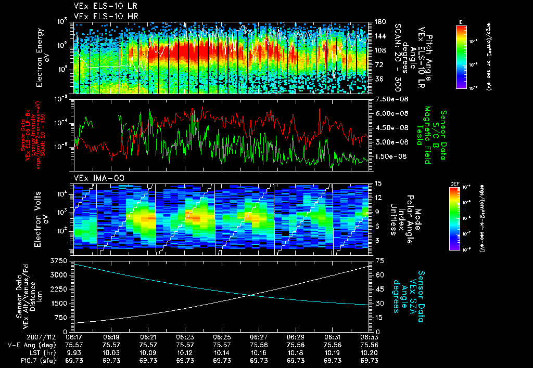Click the 1.50e-08 magnetic field tick
Image resolution: width=533 pixels, height=368 pixels.
(391, 156)
